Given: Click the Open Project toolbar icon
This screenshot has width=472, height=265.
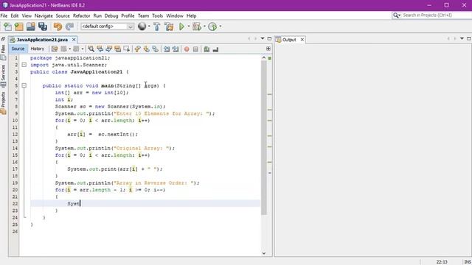Looking at the screenshot, I should click(31, 26).
